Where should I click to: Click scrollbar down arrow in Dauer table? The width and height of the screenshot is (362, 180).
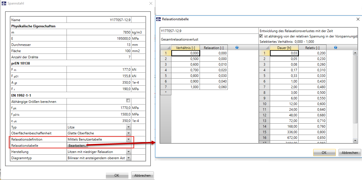[x=355, y=140]
